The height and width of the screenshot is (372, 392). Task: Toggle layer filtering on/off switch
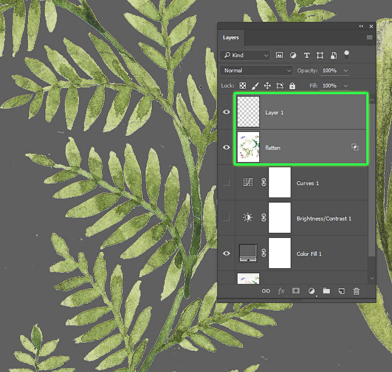[x=347, y=56]
